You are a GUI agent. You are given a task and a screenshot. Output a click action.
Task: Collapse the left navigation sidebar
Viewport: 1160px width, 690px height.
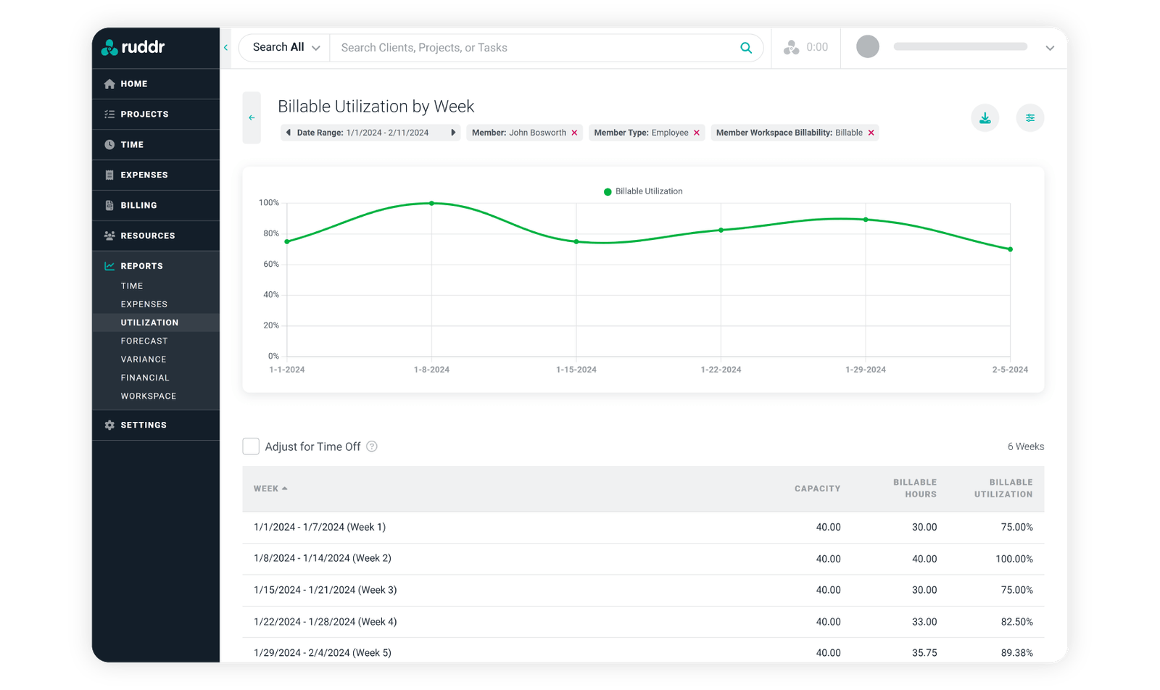pyautogui.click(x=225, y=47)
